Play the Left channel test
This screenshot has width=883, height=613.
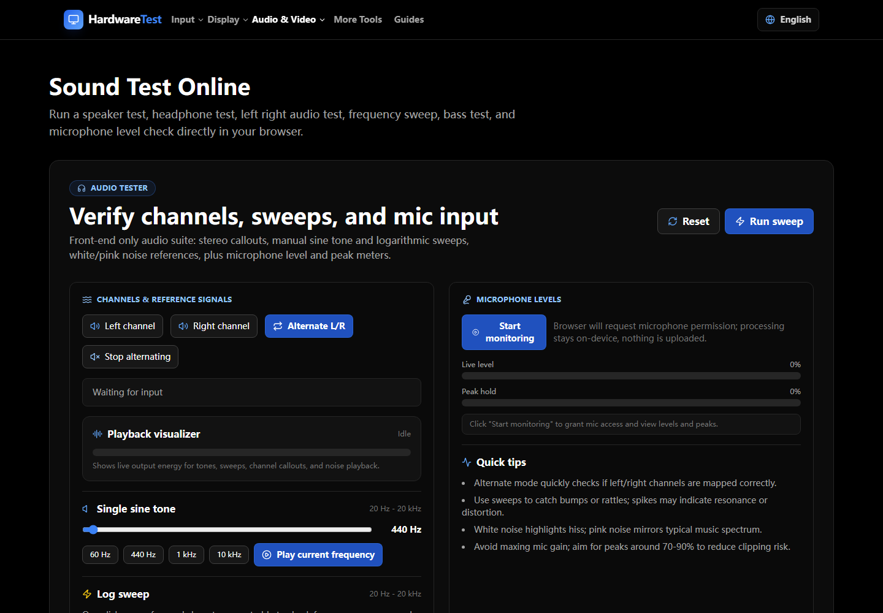(x=123, y=326)
